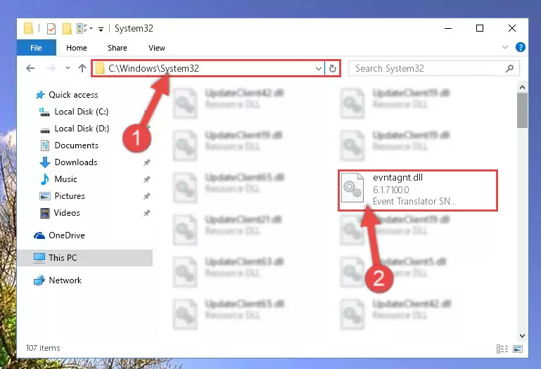Open Customize Quick Access Toolbar arrow
Viewport: 541px width, 369px height.
point(101,29)
